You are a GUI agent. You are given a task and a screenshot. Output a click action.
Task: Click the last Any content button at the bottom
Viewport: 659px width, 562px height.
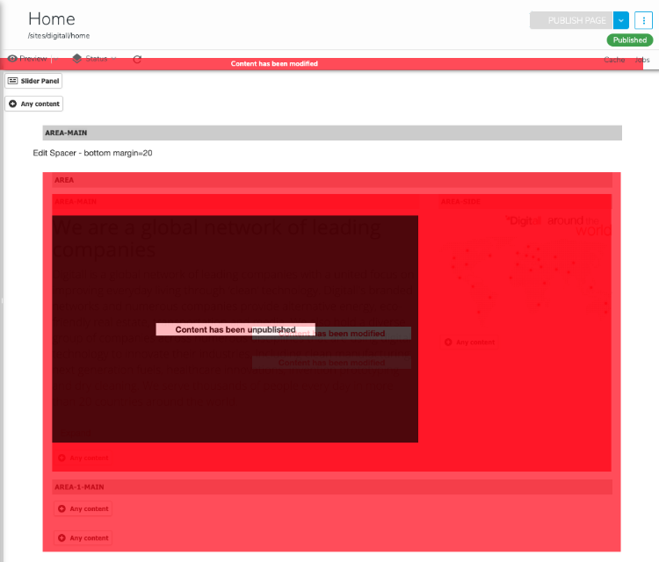(x=83, y=538)
